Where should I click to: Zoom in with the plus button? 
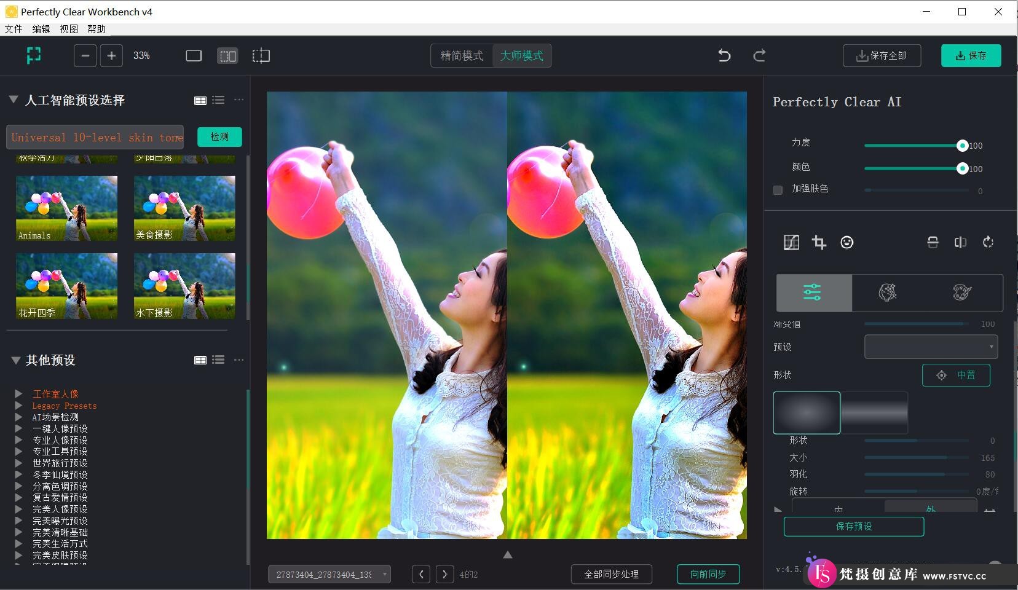(x=111, y=56)
